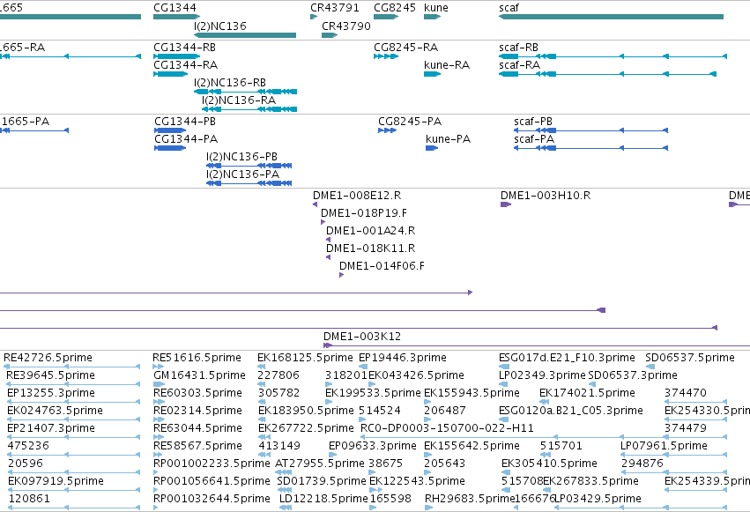
Task: Click EK155943.5prime label
Action: (x=472, y=393)
